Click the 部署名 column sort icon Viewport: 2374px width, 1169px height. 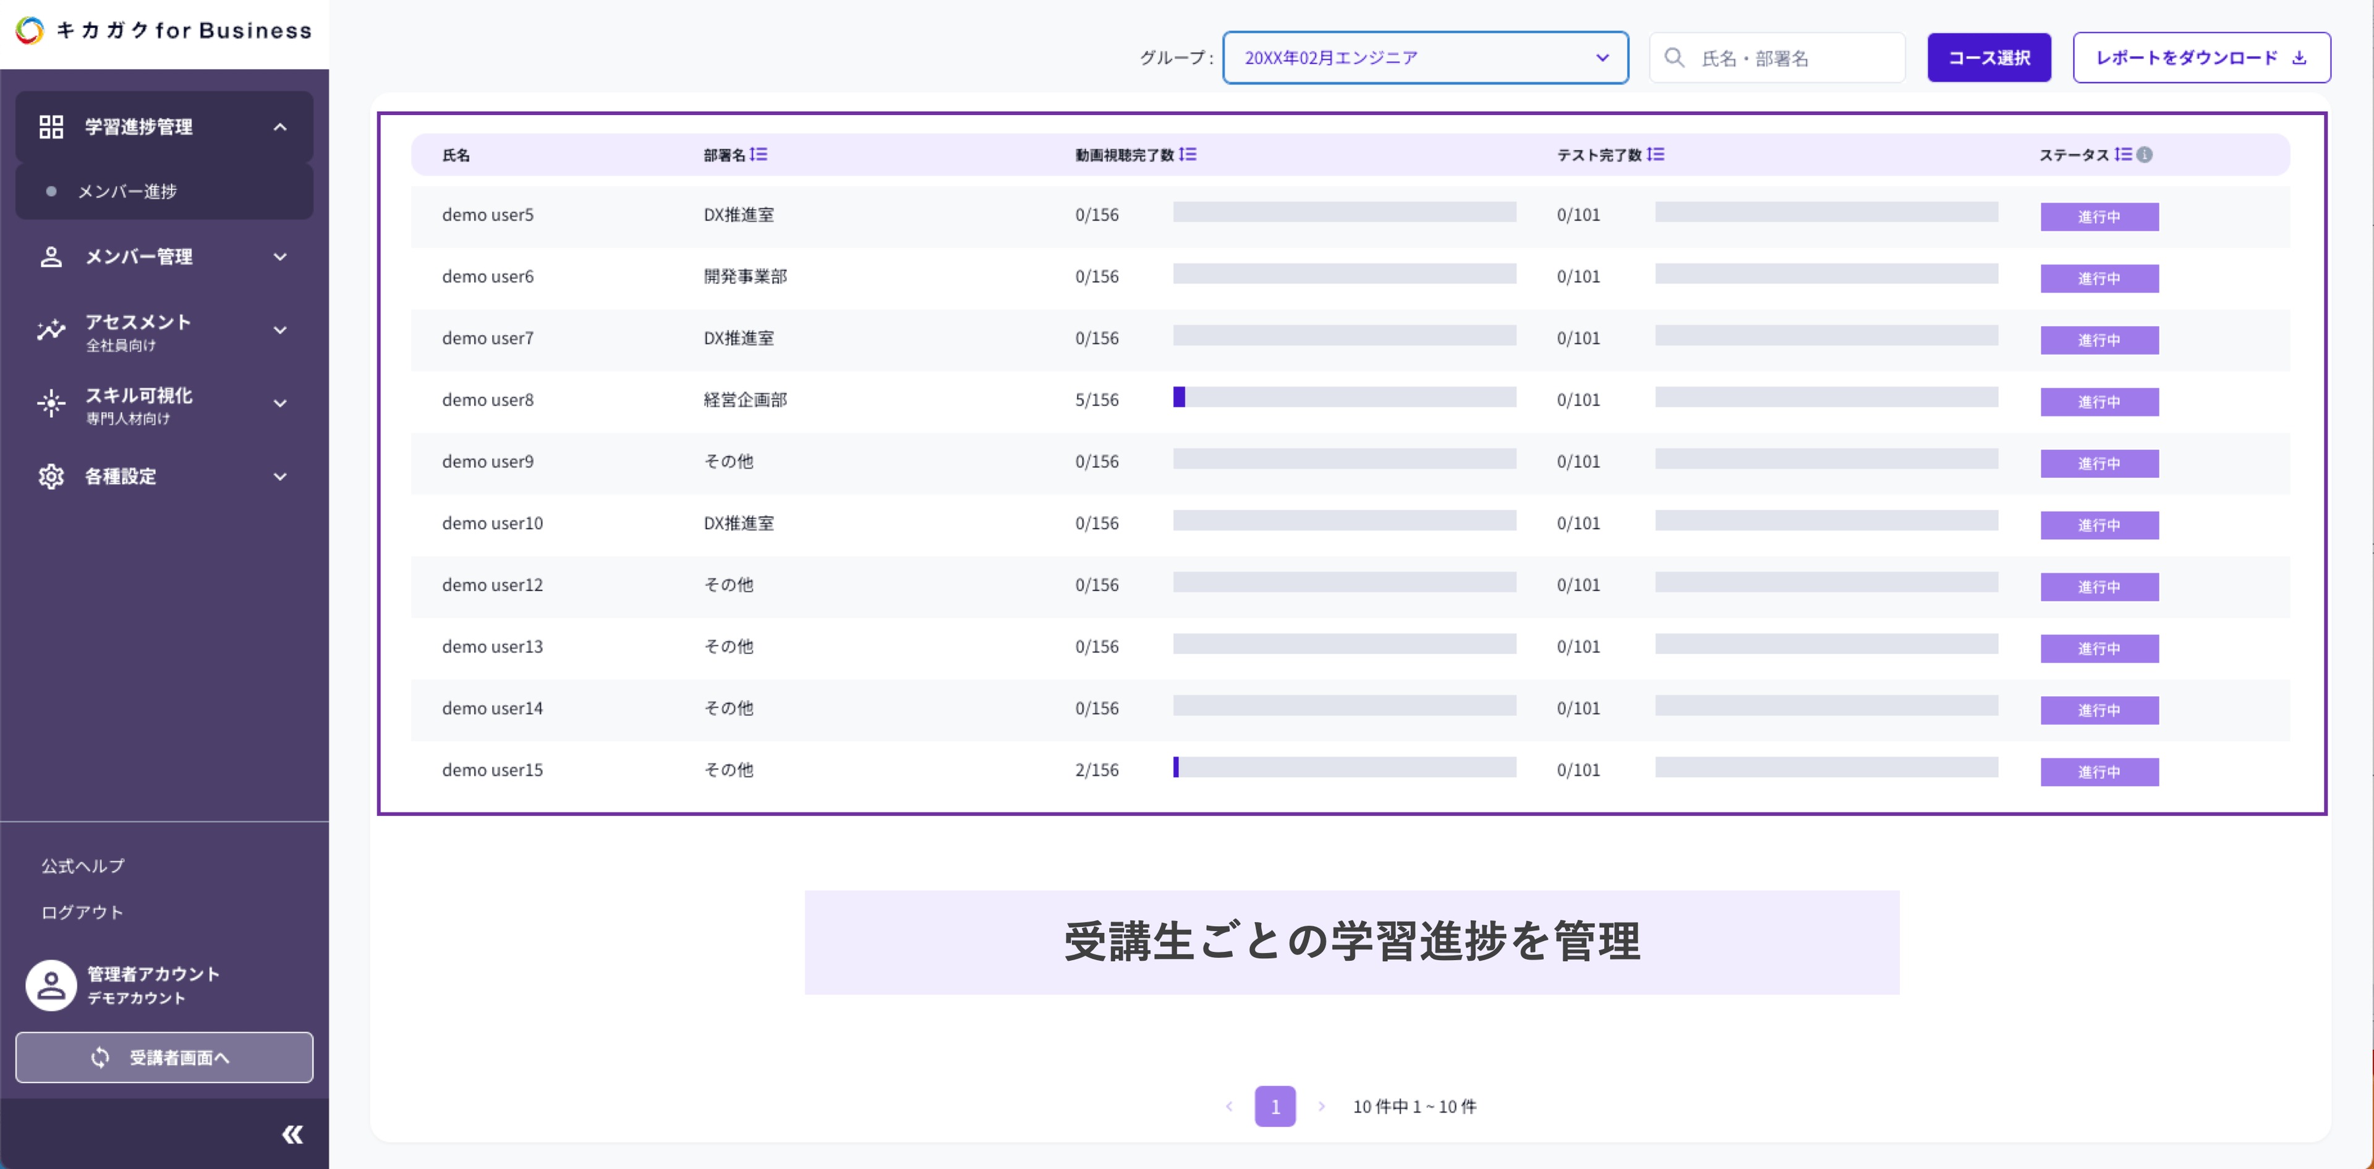coord(759,155)
